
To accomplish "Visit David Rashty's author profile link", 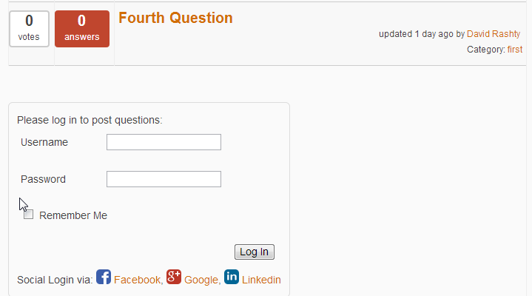I will click(494, 34).
